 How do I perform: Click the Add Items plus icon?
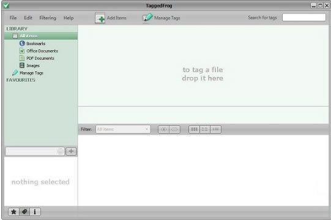coord(100,18)
